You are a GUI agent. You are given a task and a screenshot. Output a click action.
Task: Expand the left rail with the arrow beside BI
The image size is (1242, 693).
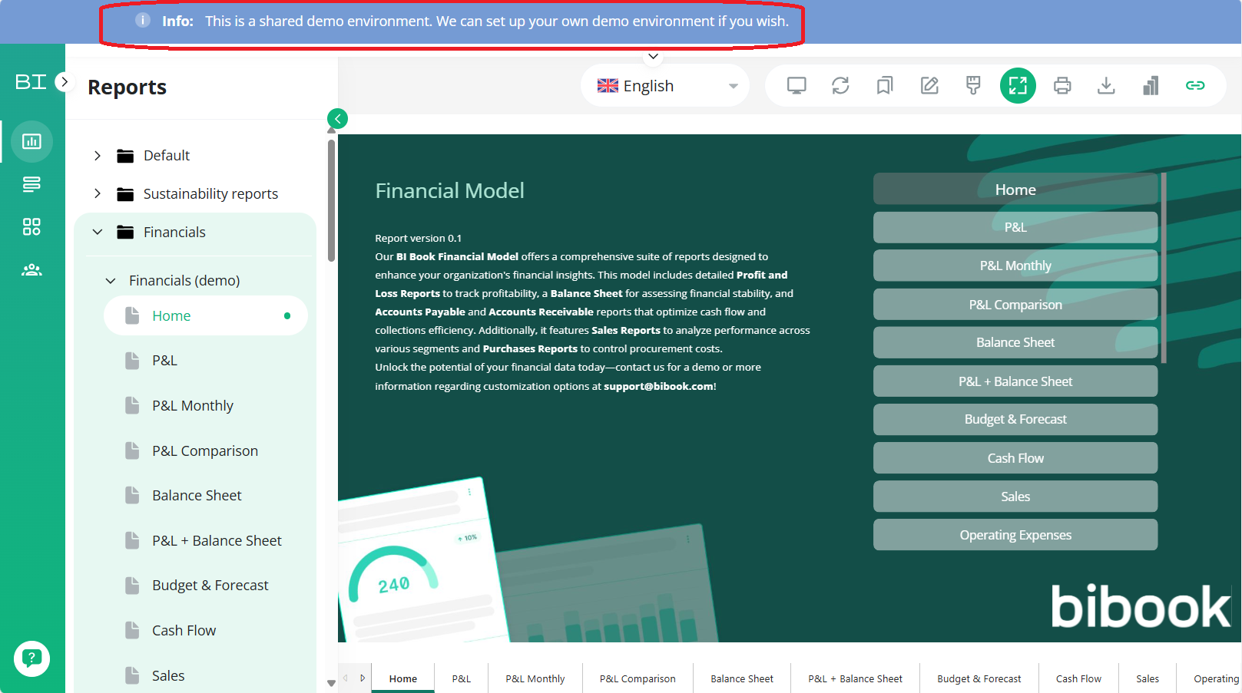pyautogui.click(x=65, y=81)
